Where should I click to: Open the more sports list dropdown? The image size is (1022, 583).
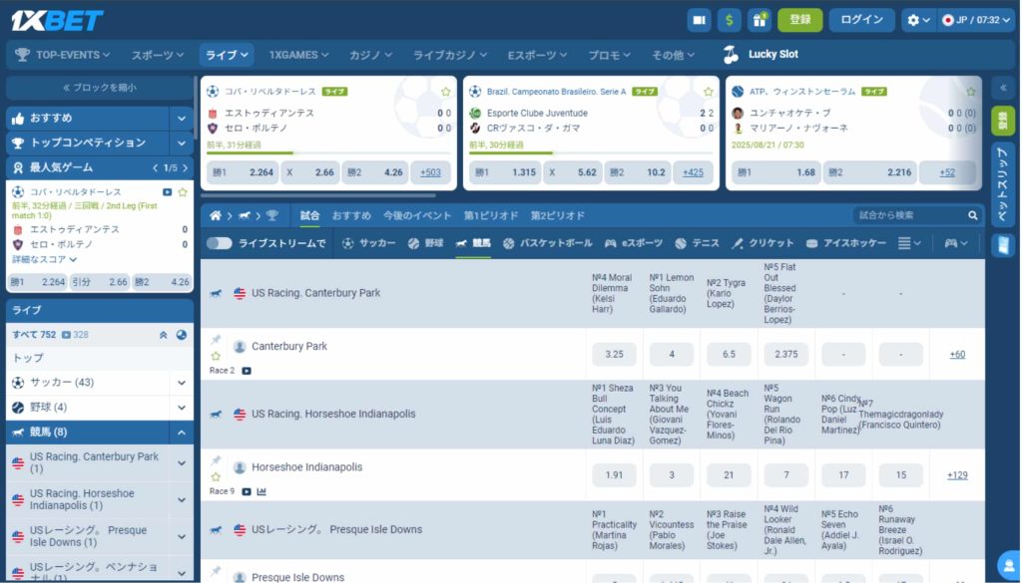coord(909,243)
